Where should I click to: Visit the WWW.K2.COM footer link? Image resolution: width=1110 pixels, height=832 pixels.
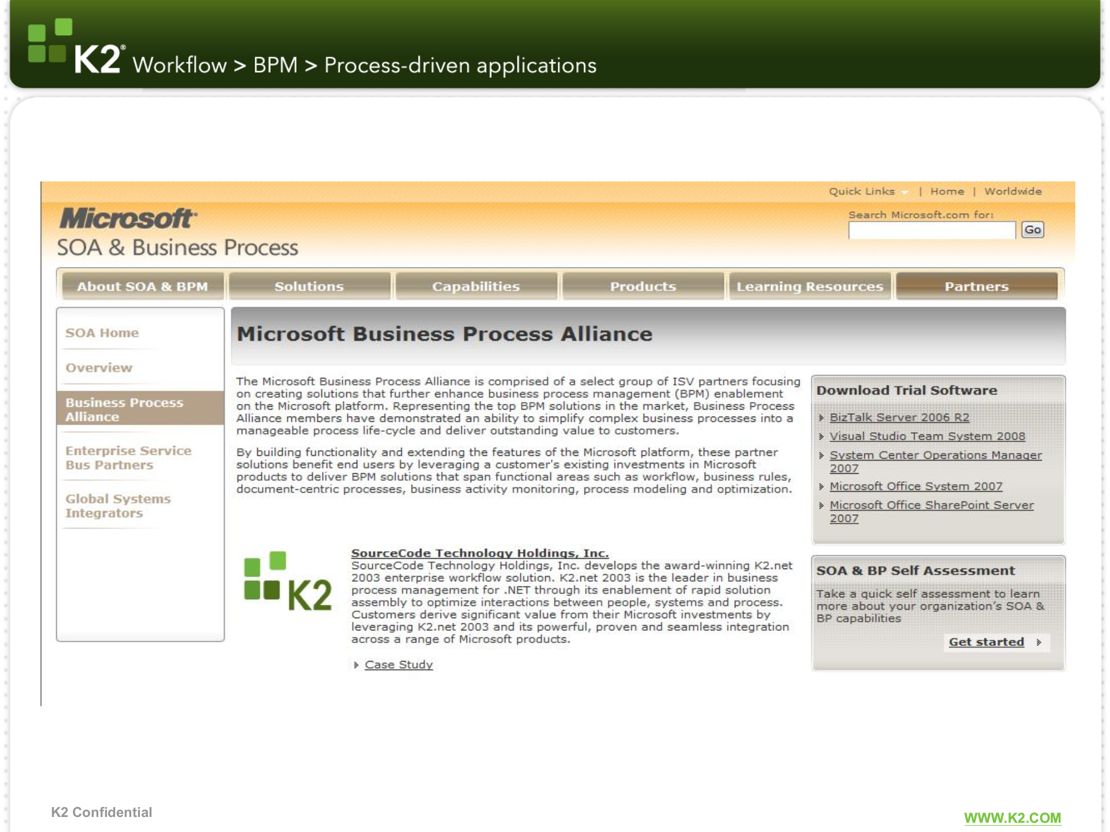click(x=1012, y=818)
